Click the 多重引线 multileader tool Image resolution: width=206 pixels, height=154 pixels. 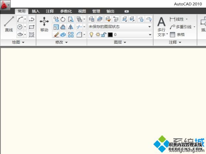point(181,27)
